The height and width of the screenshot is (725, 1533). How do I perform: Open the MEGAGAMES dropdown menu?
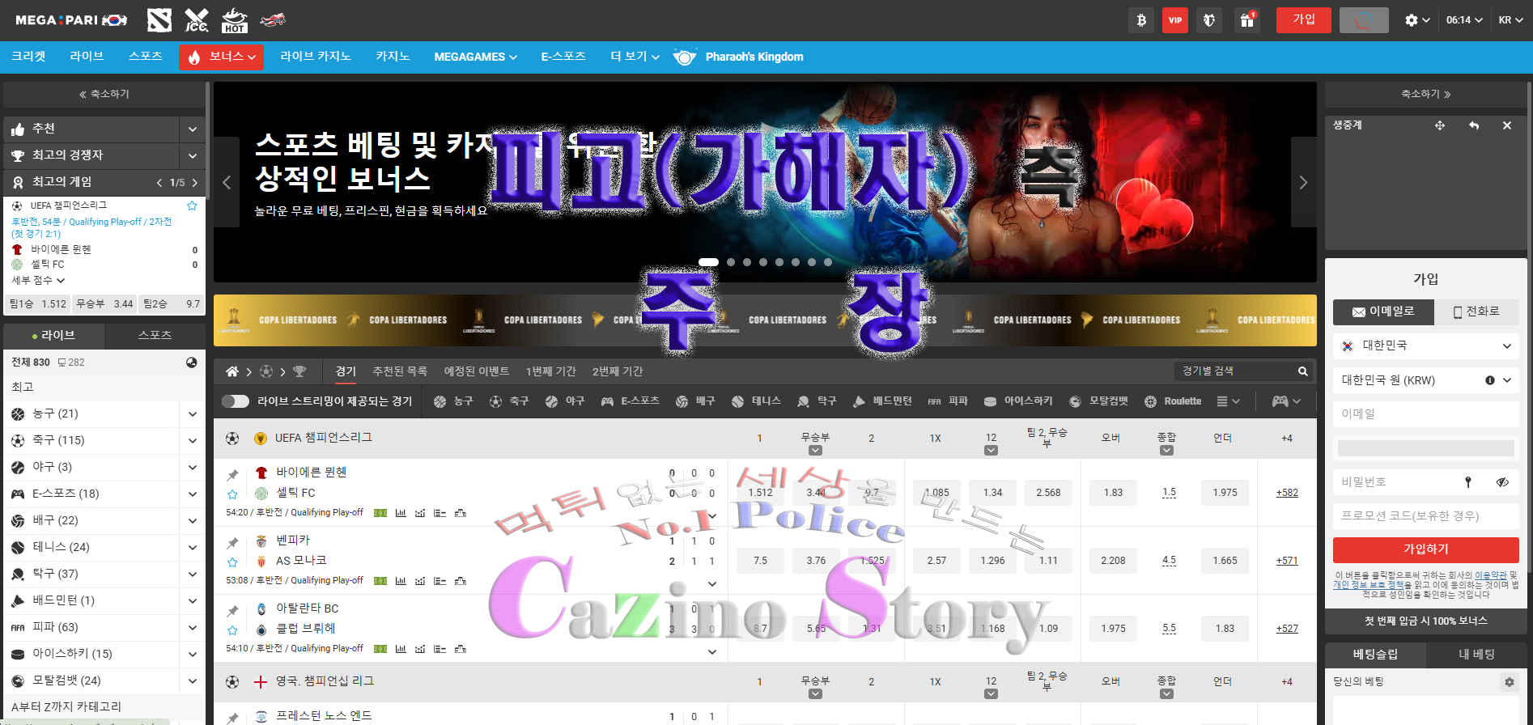(475, 57)
